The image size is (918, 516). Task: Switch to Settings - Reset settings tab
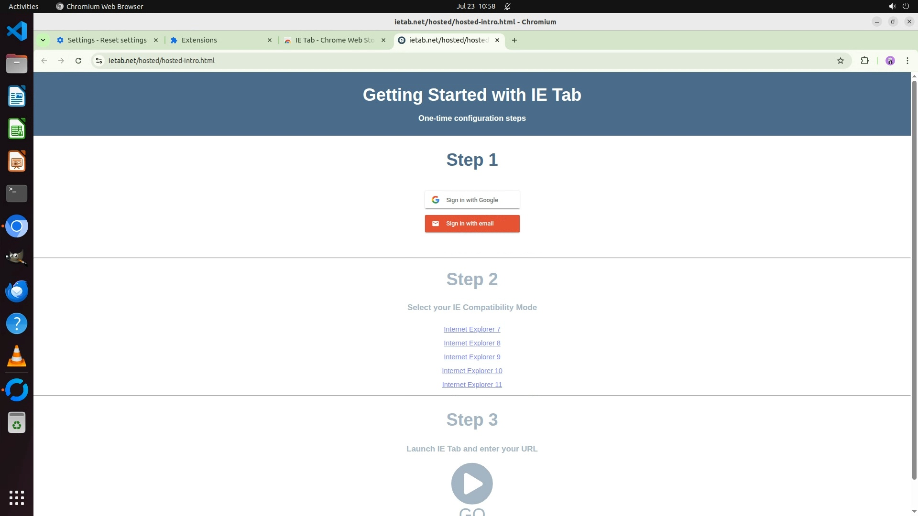click(107, 40)
